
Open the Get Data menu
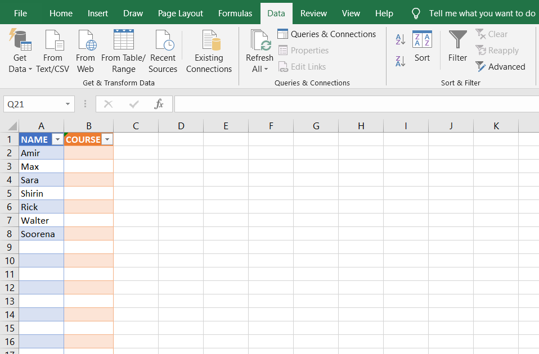(x=20, y=51)
